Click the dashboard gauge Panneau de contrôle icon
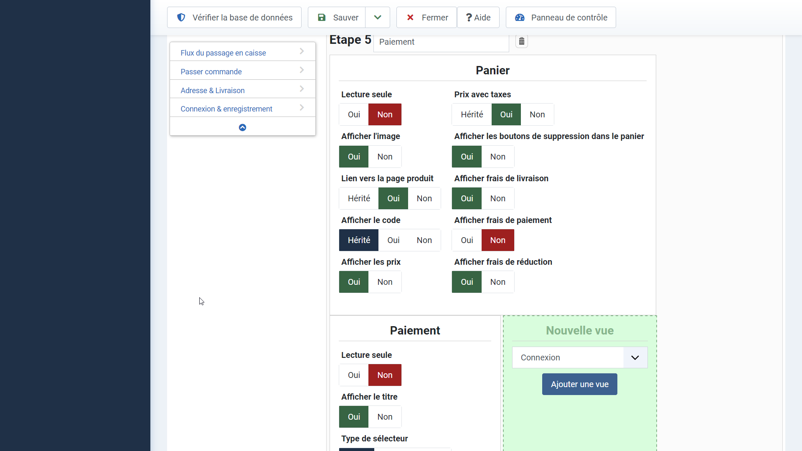Image resolution: width=802 pixels, height=451 pixels. 520,18
